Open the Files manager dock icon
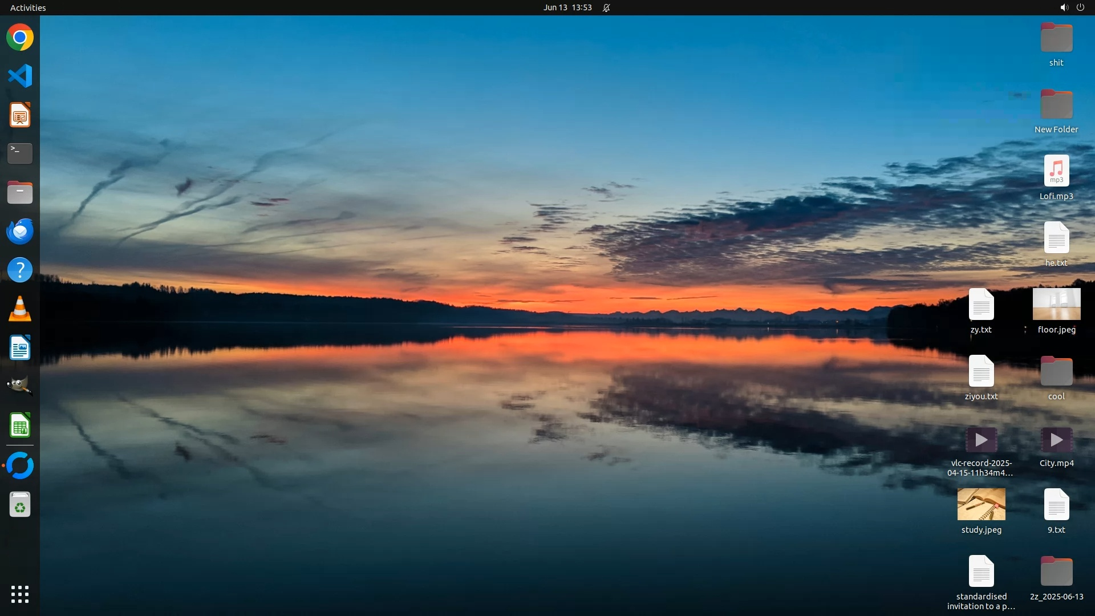This screenshot has height=616, width=1095. (20, 193)
